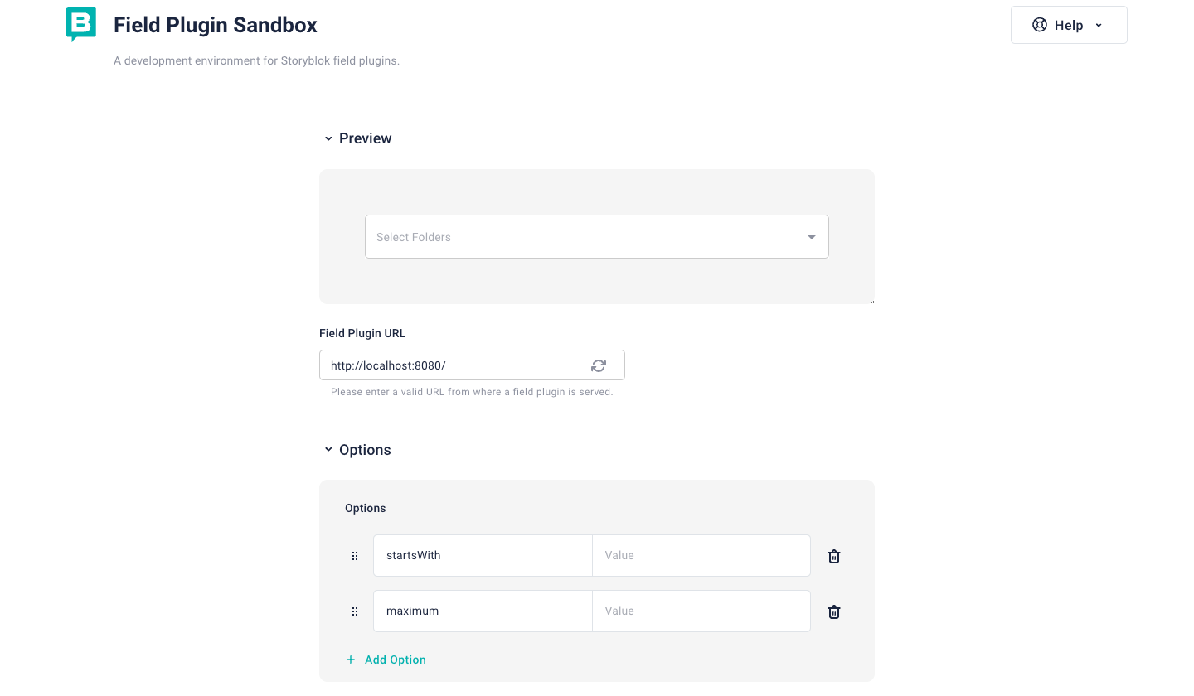The width and height of the screenshot is (1194, 696).
Task: Click the Value field for maximum
Action: point(701,611)
